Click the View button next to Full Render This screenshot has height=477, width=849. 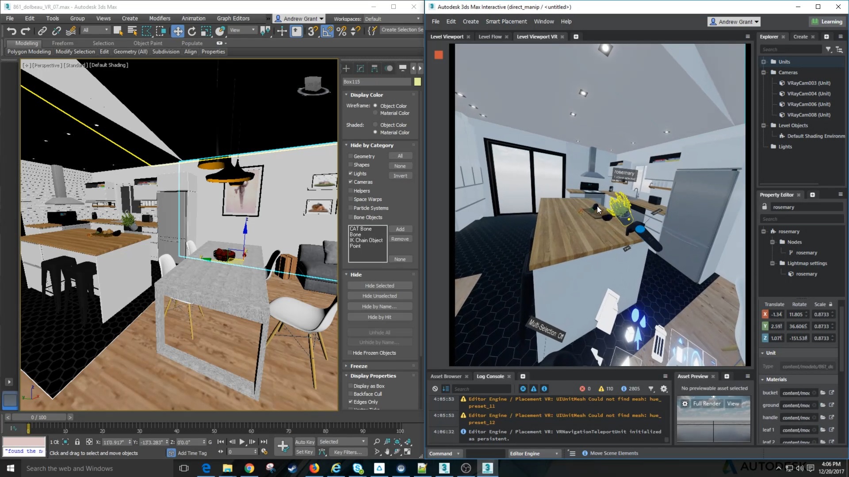(x=734, y=404)
